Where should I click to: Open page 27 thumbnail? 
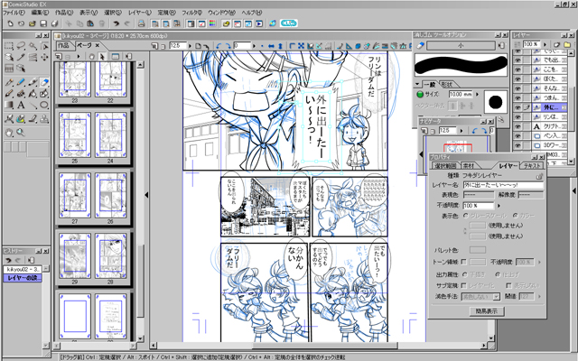click(x=75, y=196)
